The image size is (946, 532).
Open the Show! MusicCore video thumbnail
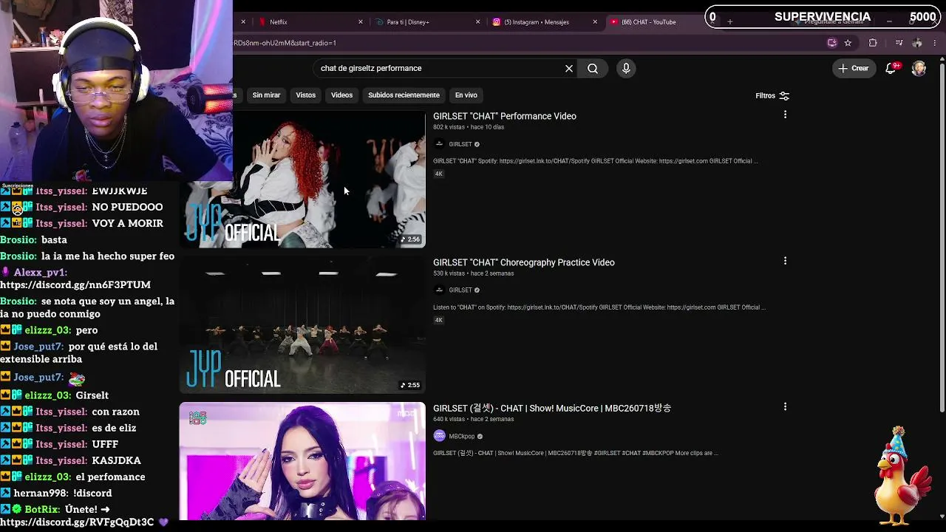pyautogui.click(x=302, y=461)
